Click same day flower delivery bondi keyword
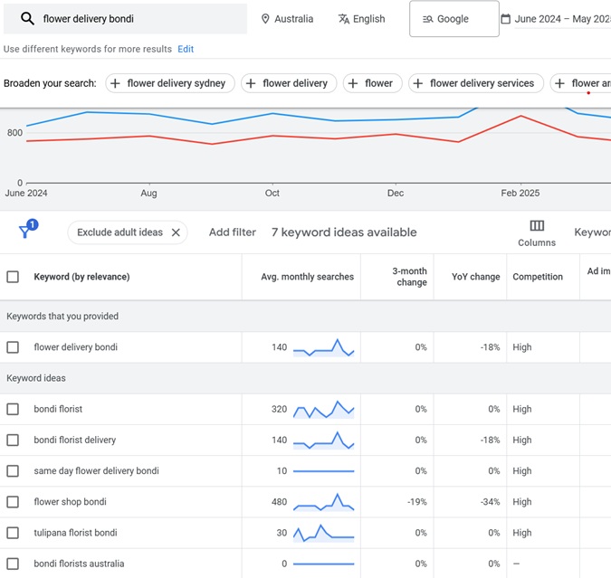This screenshot has height=578, width=611. coord(96,471)
